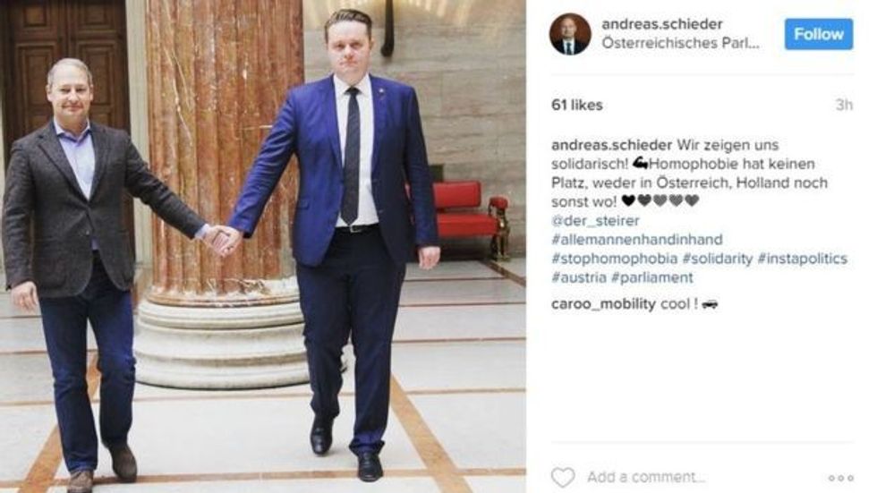Open the @der_steirer mention
Viewport: 877px width, 493px height.
pyautogui.click(x=595, y=221)
